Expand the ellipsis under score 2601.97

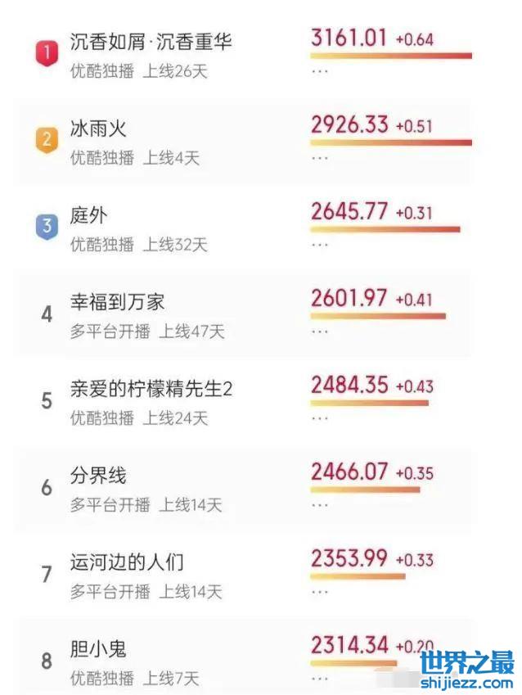[x=320, y=332]
